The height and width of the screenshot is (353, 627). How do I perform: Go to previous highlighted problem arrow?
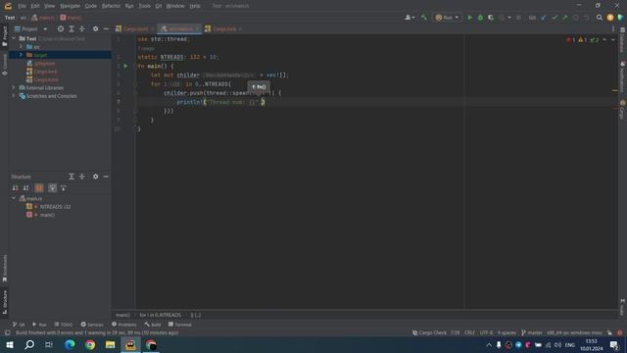[604, 39]
